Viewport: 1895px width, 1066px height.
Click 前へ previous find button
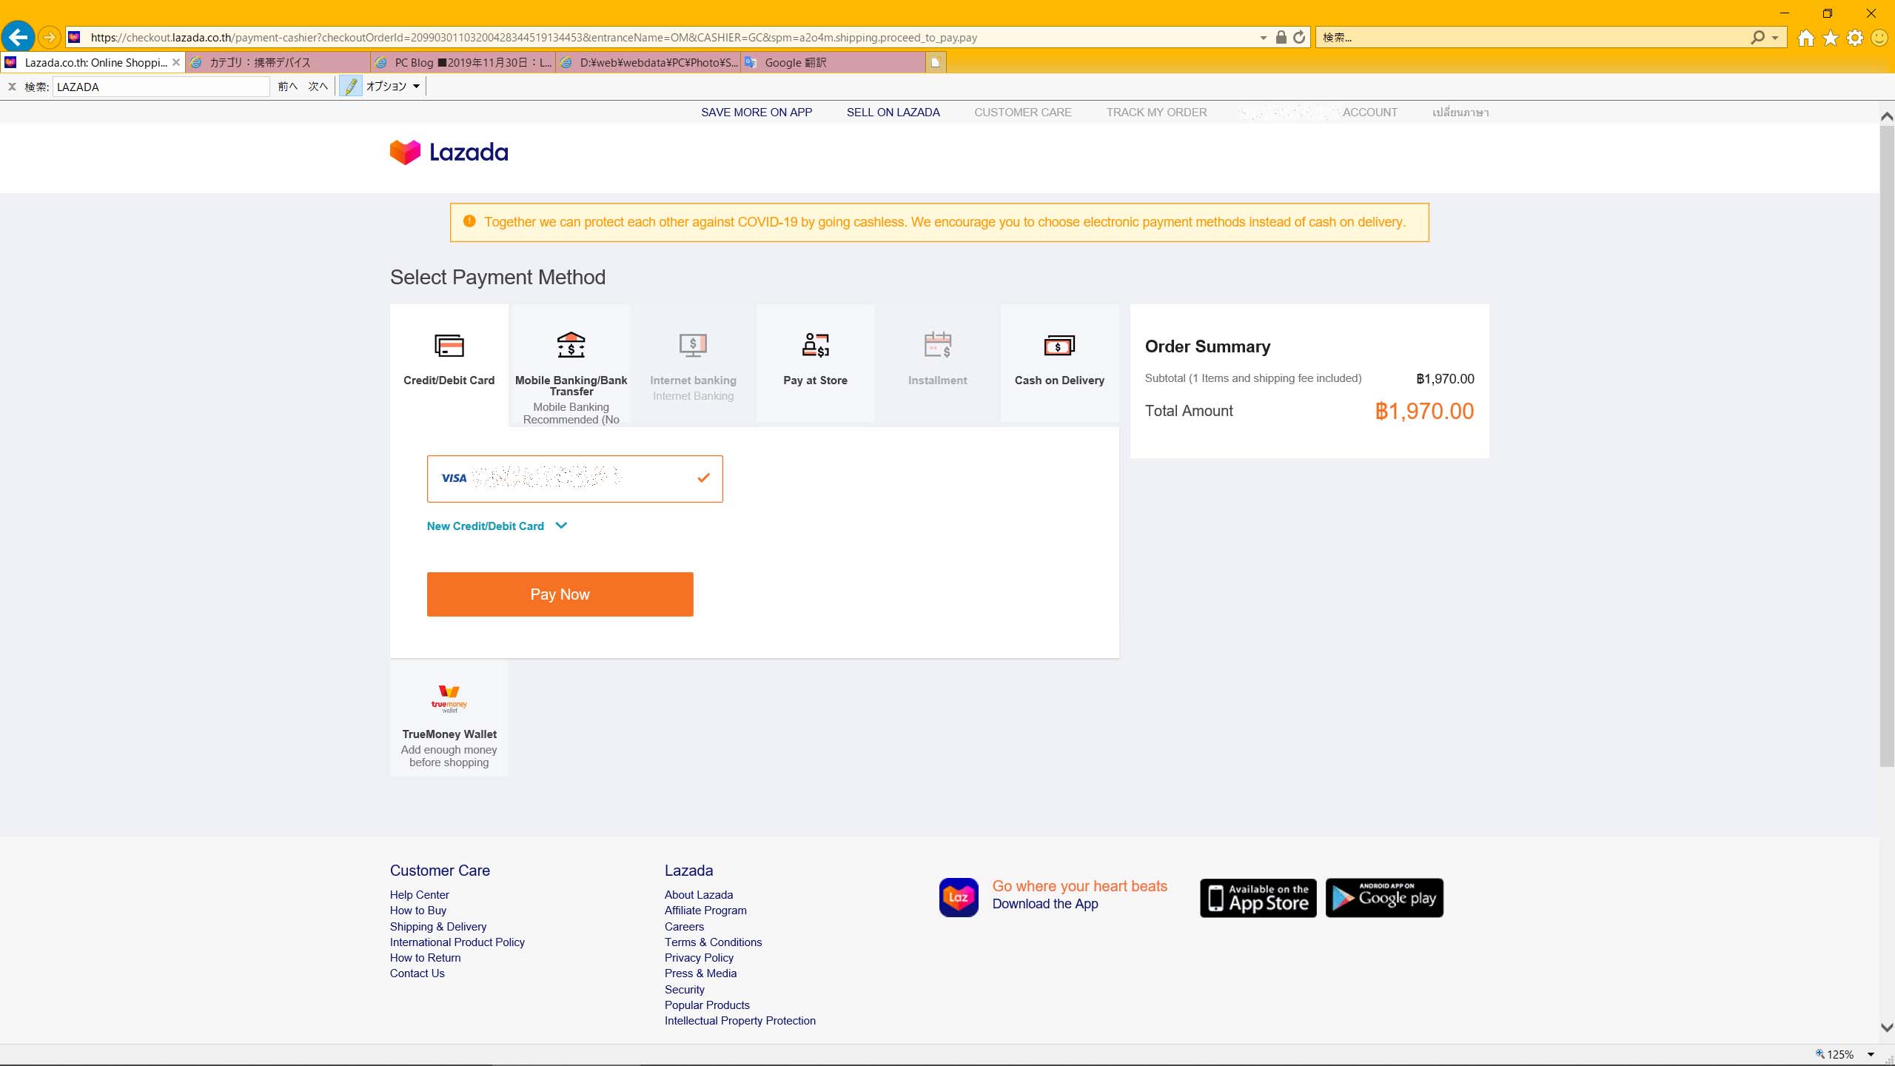click(288, 87)
